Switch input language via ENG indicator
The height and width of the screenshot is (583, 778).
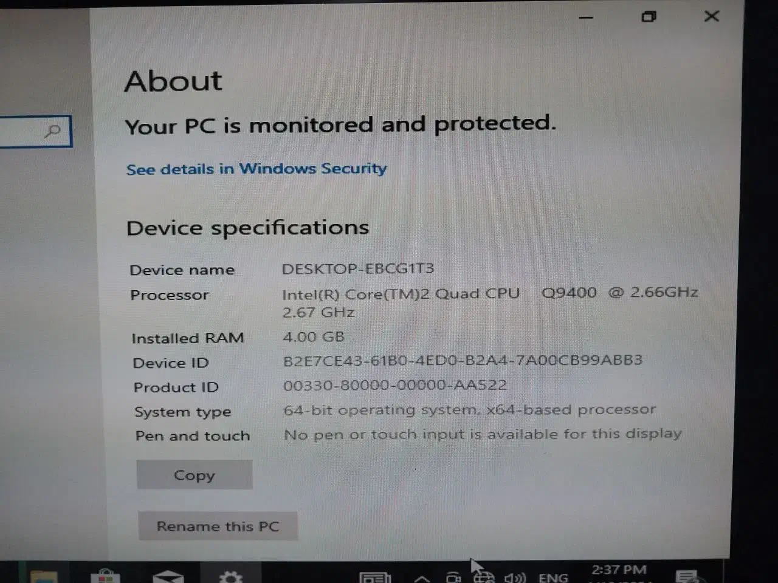tap(553, 578)
